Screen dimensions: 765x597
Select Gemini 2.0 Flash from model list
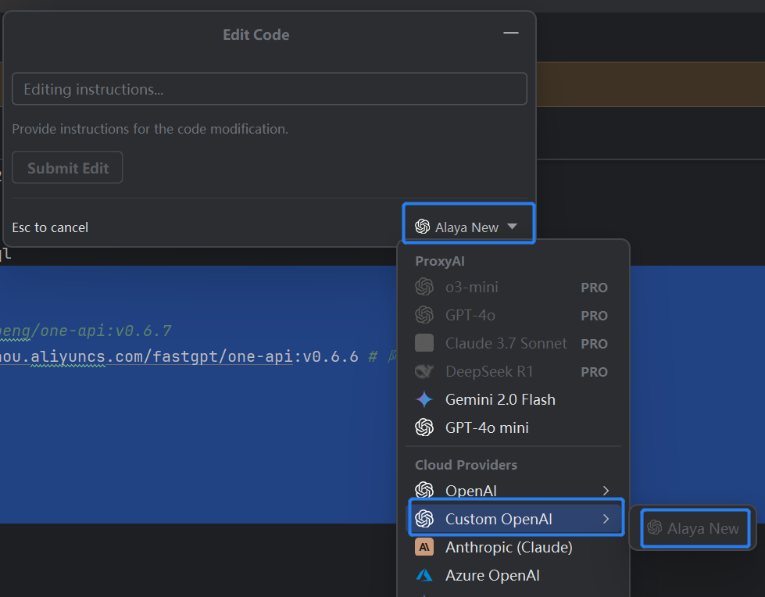[500, 399]
